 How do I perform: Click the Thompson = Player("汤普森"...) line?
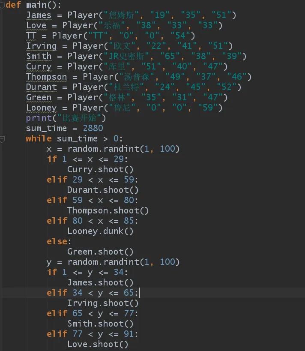(139, 77)
